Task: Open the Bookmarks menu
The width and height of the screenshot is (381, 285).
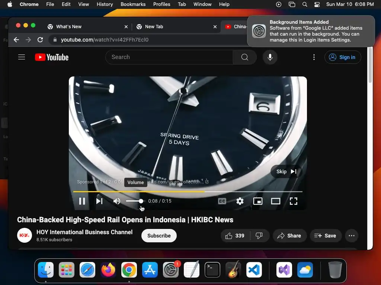Action: [133, 4]
